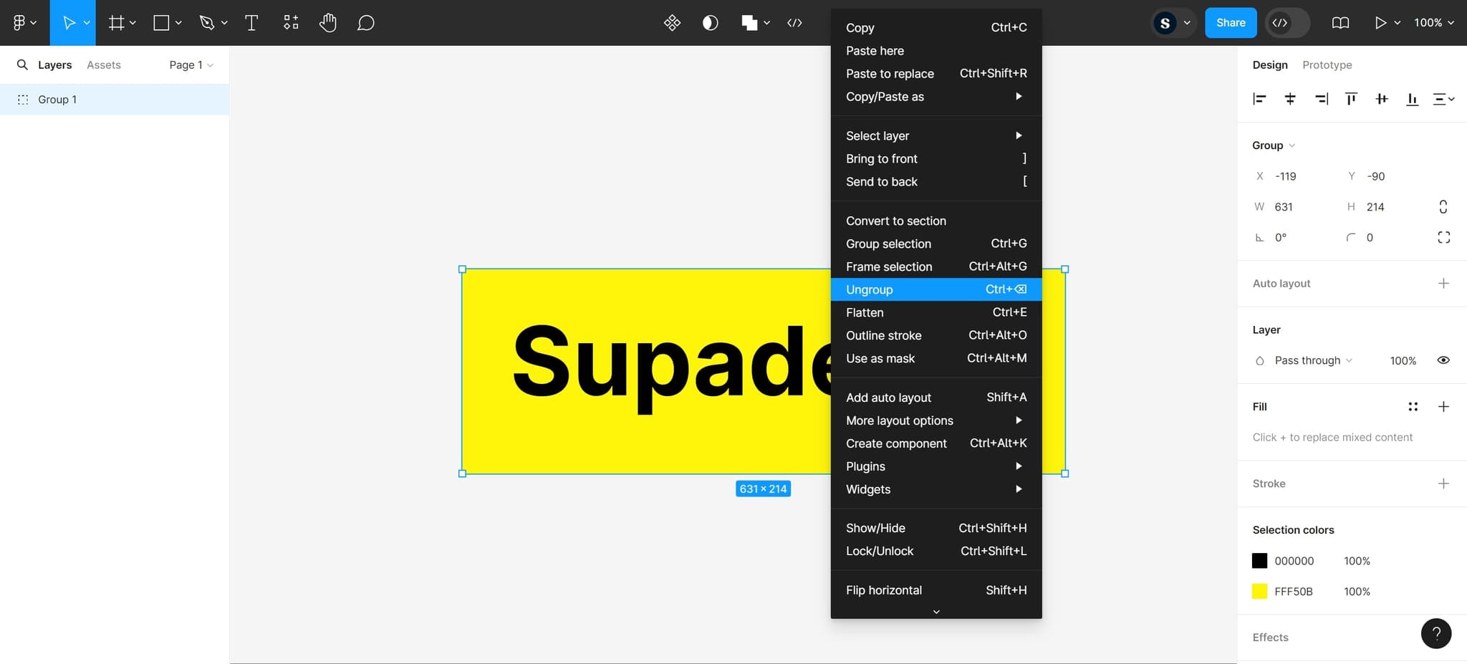
Task: Open the Page 1 dropdown
Action: (191, 65)
